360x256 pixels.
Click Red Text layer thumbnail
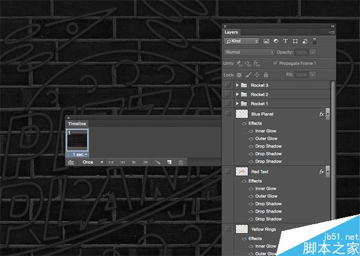coord(242,171)
